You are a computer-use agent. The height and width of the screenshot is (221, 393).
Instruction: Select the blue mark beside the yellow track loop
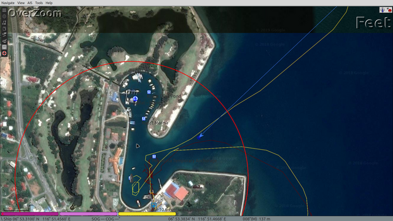[x=130, y=178]
